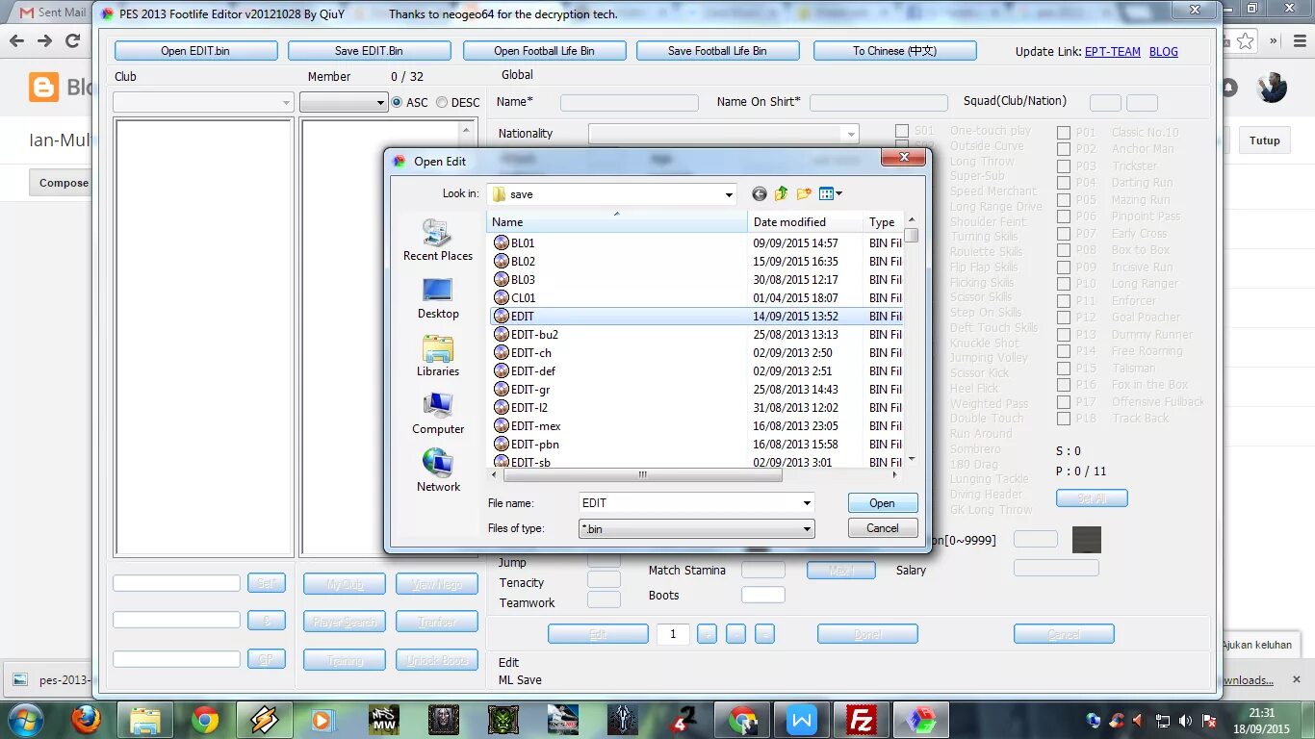Screen dimensions: 1315x739
Task: Open the Nationality dropdown
Action: (x=850, y=134)
